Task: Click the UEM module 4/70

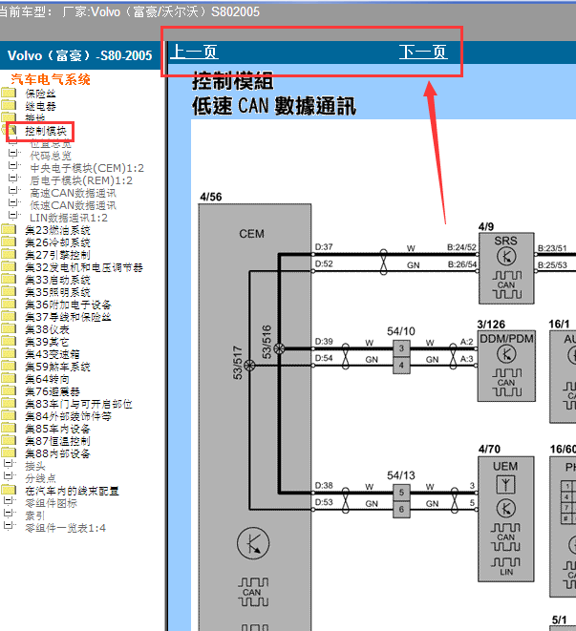Action: 506,518
